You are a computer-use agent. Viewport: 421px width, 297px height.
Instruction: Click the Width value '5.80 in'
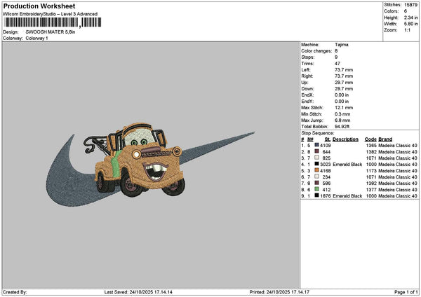point(410,24)
